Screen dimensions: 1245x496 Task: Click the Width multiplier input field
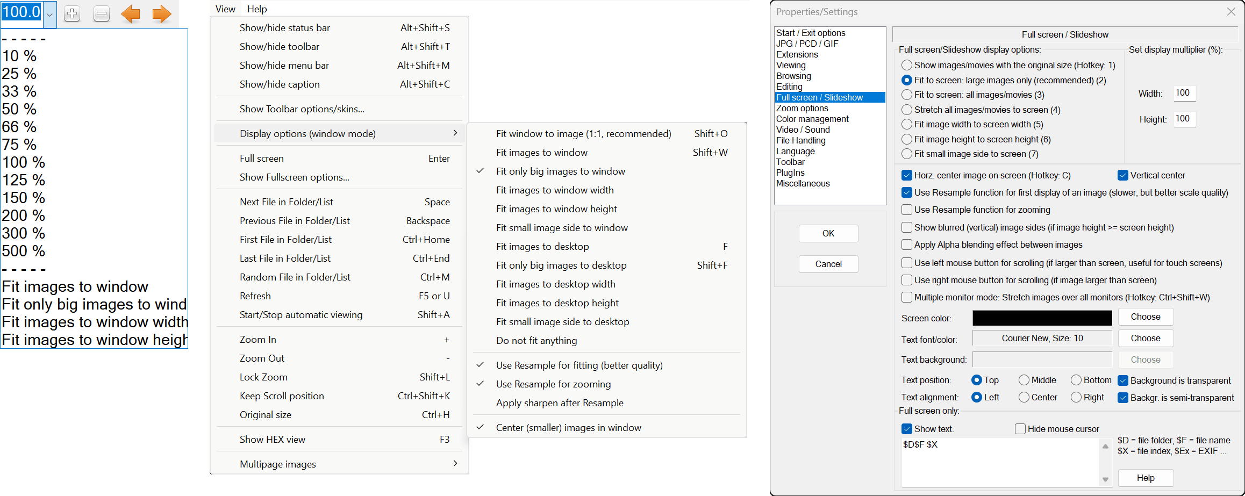(x=1184, y=93)
